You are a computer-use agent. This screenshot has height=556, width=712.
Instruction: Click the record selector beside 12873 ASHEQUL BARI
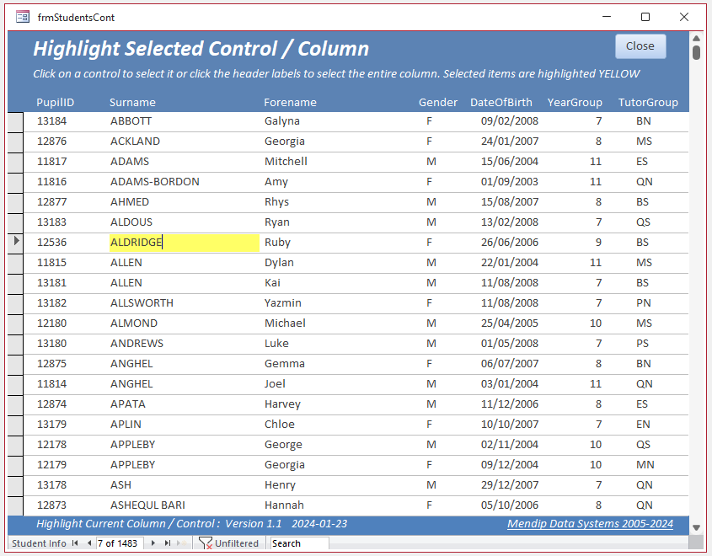click(x=15, y=506)
